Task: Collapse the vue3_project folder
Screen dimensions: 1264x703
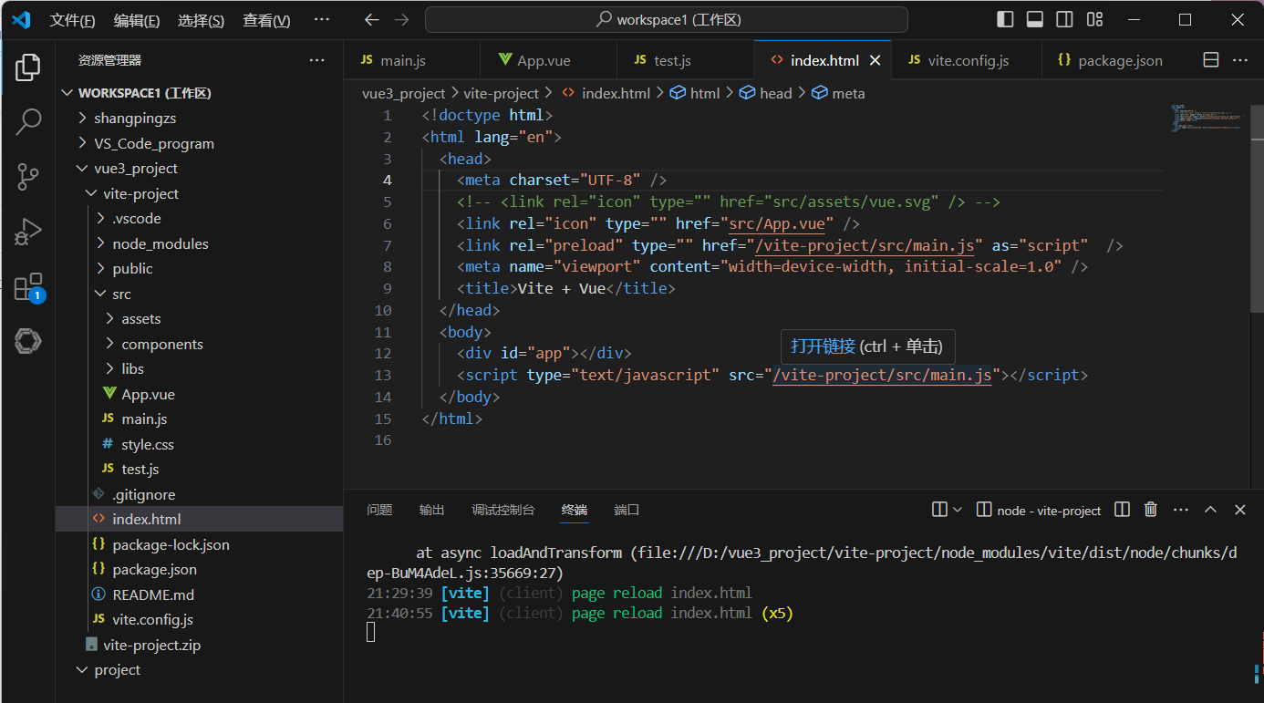Action: pyautogui.click(x=199, y=169)
